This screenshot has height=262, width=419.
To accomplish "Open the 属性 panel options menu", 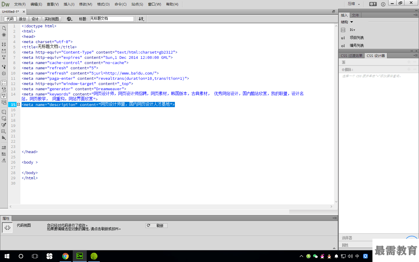I will pyautogui.click(x=335, y=218).
